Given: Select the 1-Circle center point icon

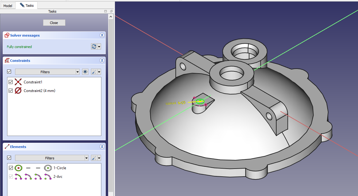Looking at the screenshot, I should pos(48,168).
